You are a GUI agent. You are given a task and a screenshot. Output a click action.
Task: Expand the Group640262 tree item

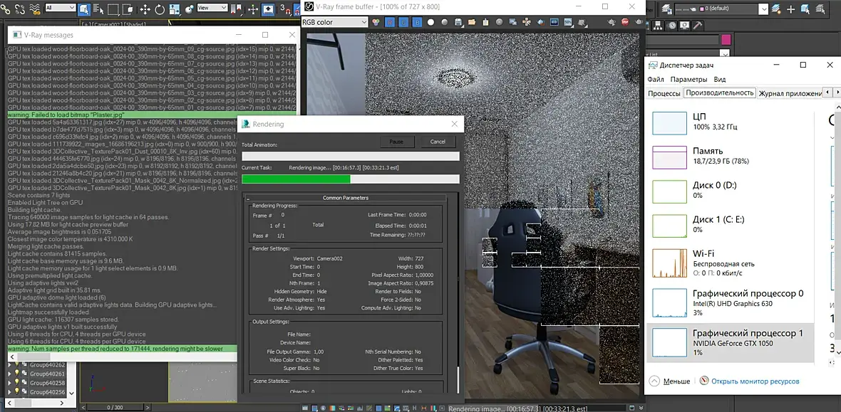click(x=9, y=364)
